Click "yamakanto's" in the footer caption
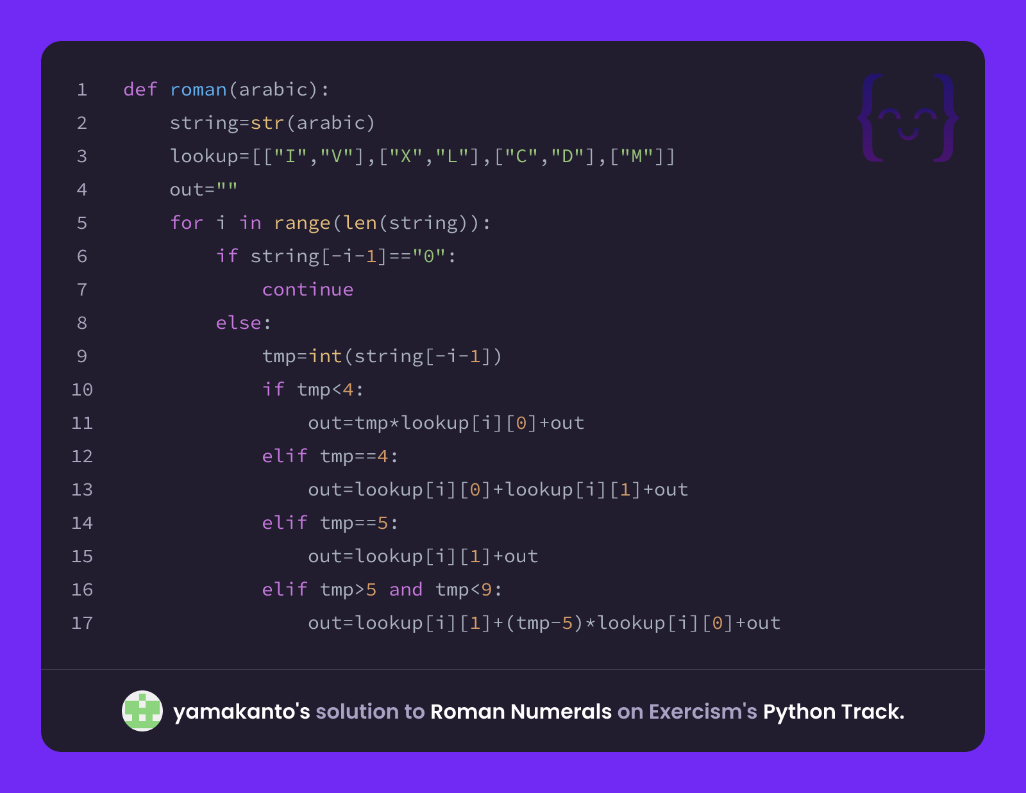The image size is (1026, 793). (242, 712)
